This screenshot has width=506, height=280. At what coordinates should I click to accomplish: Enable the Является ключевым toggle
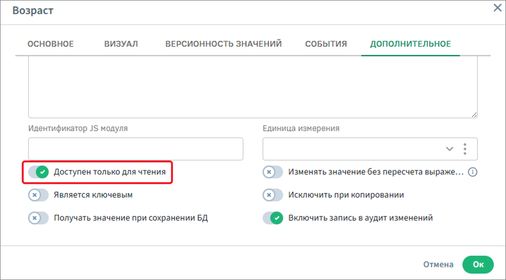tap(38, 195)
